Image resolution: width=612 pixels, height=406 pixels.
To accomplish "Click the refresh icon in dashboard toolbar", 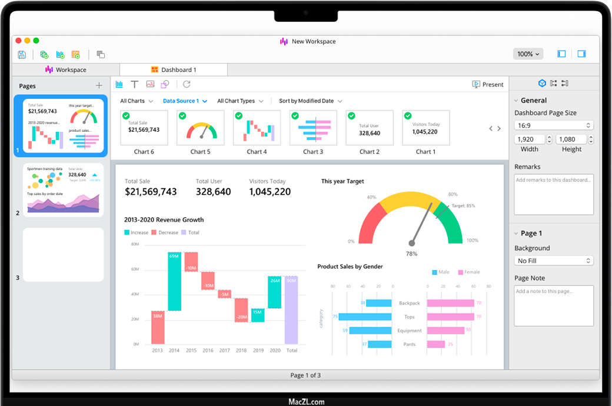I will coord(187,85).
